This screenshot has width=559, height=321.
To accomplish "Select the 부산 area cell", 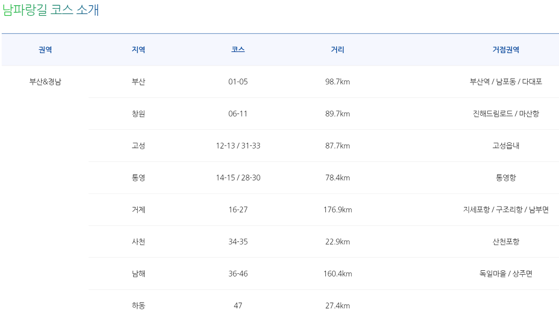I will 138,82.
